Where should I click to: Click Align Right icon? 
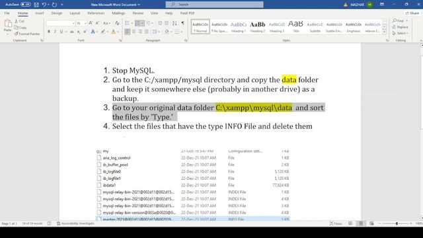click(140, 32)
